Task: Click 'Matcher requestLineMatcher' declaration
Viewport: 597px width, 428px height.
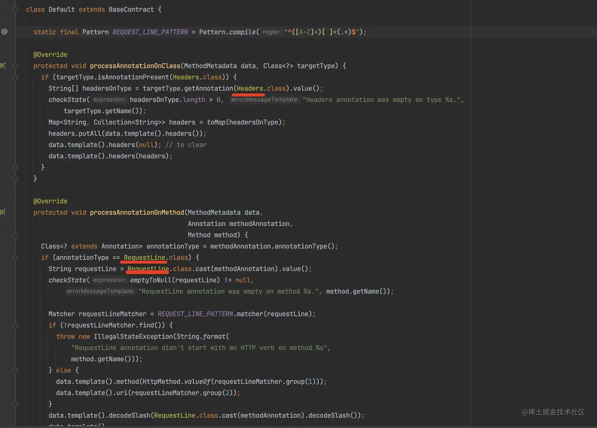Action: click(97, 314)
